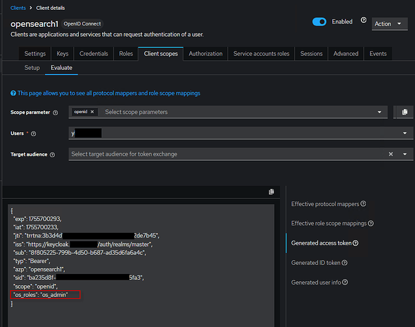Screen dimensions: 415x327
Task: Open the Sessions tab
Action: tap(311, 54)
